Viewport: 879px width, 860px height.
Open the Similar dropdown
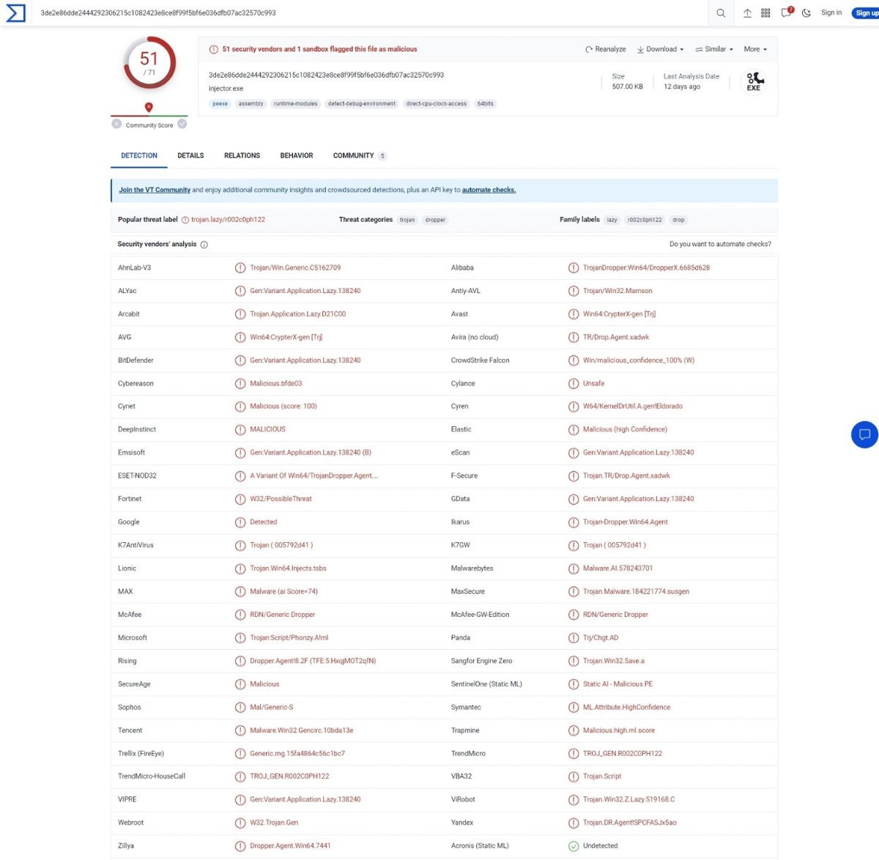pyautogui.click(x=714, y=49)
